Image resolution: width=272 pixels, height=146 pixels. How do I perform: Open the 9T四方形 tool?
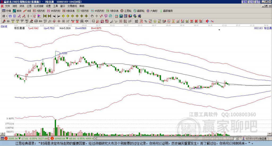[97, 11]
